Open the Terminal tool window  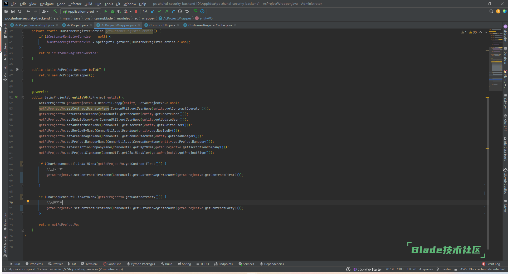point(89,264)
